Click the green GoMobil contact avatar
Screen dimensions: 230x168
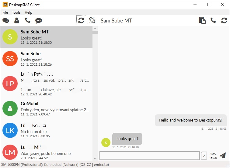(10, 108)
